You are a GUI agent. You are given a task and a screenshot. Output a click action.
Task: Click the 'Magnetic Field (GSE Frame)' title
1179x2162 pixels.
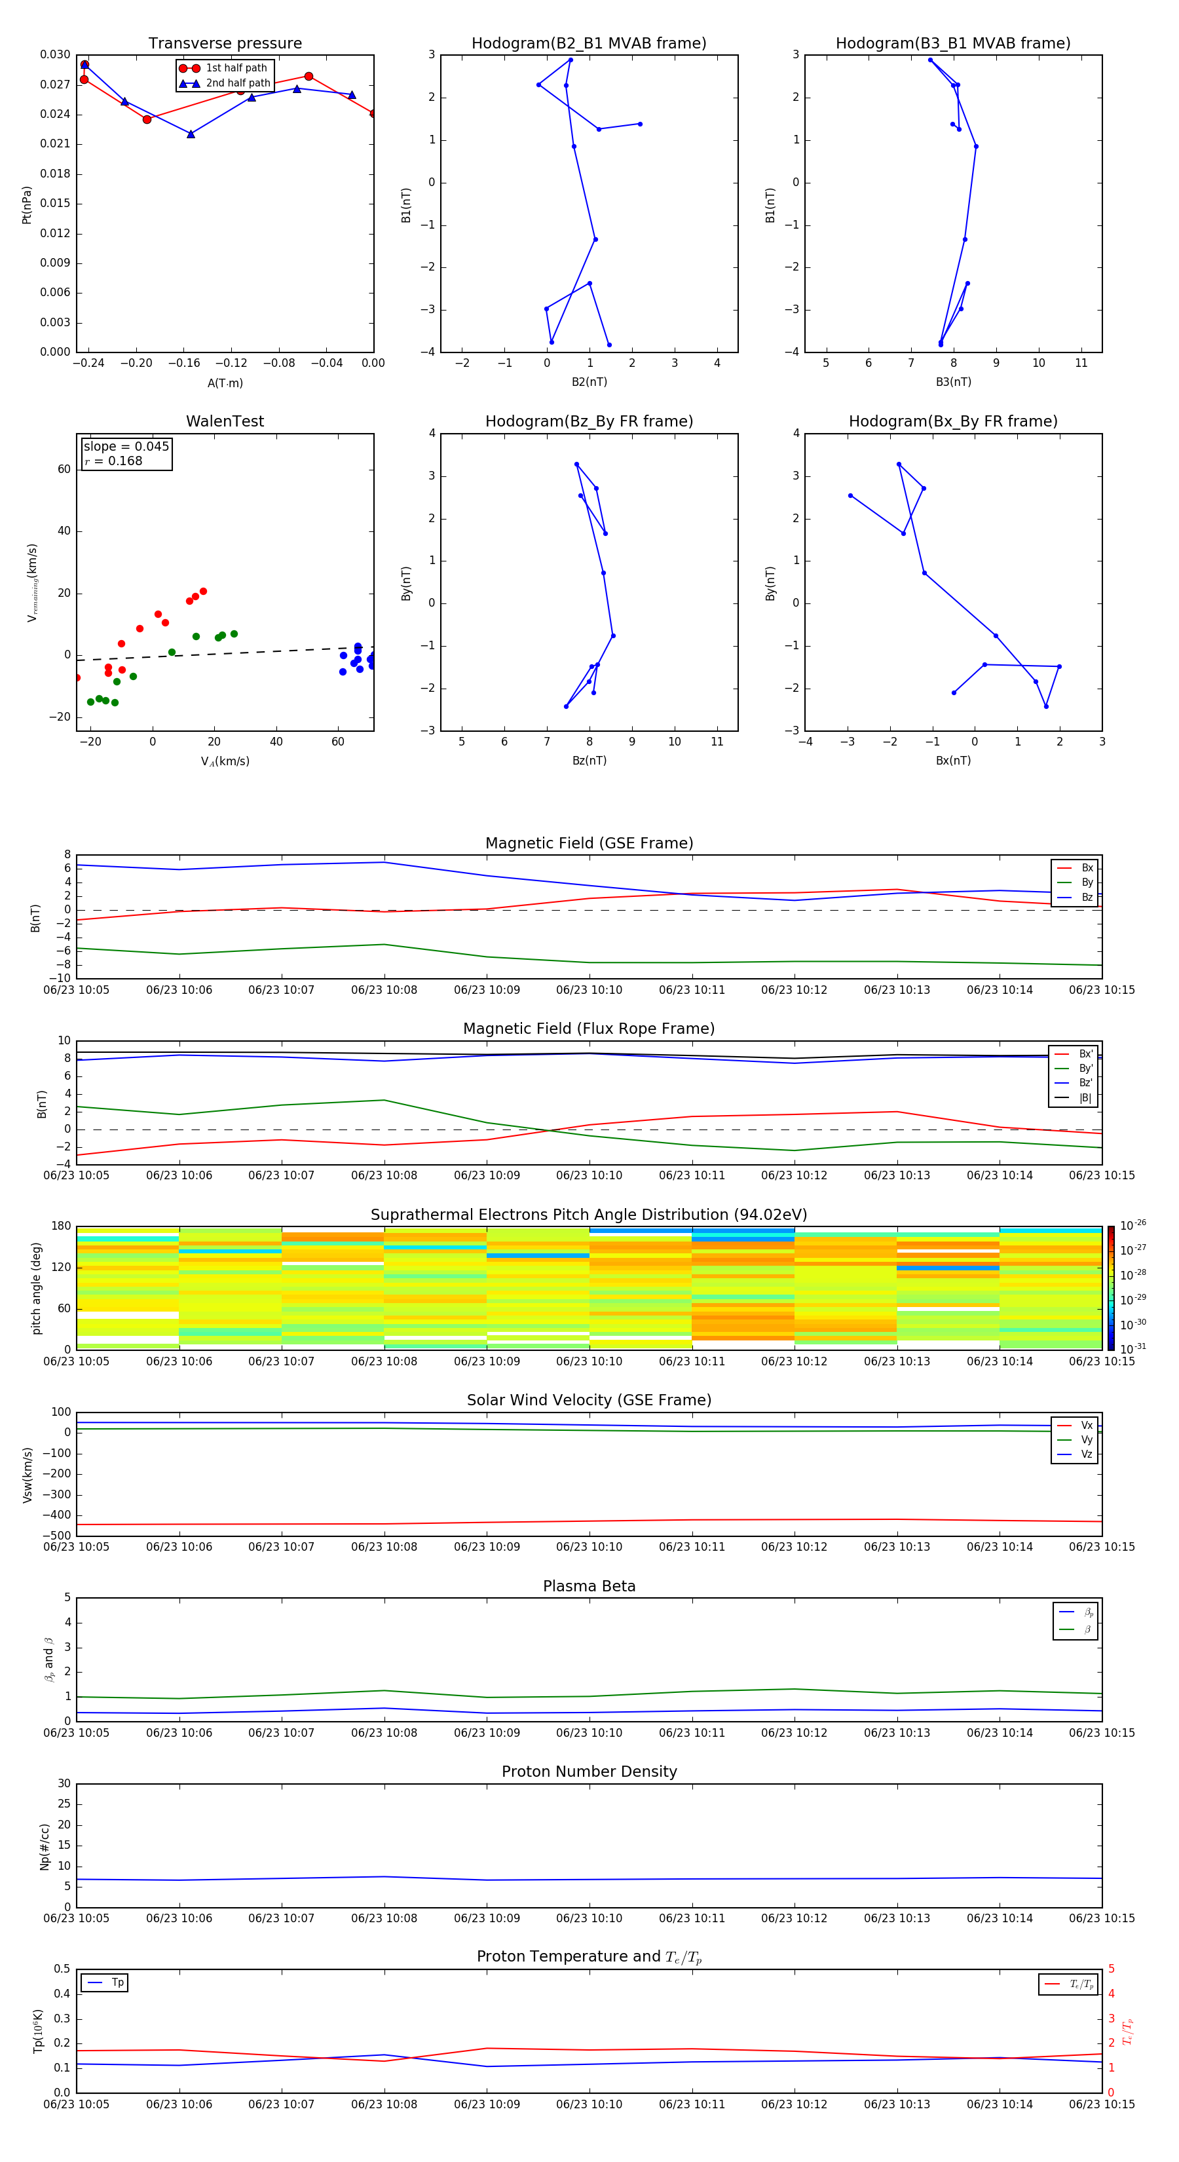coord(589,843)
